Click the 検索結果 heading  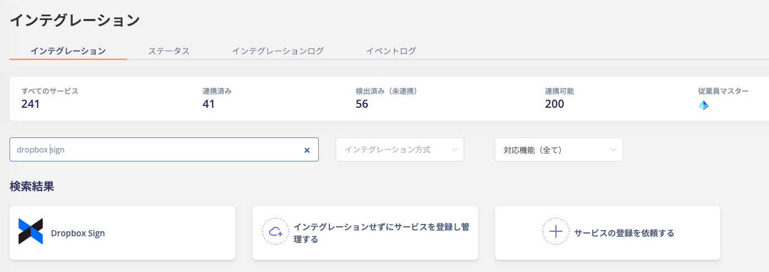pos(32,187)
